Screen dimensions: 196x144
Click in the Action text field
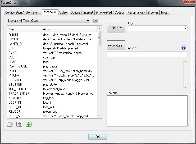[147, 54]
